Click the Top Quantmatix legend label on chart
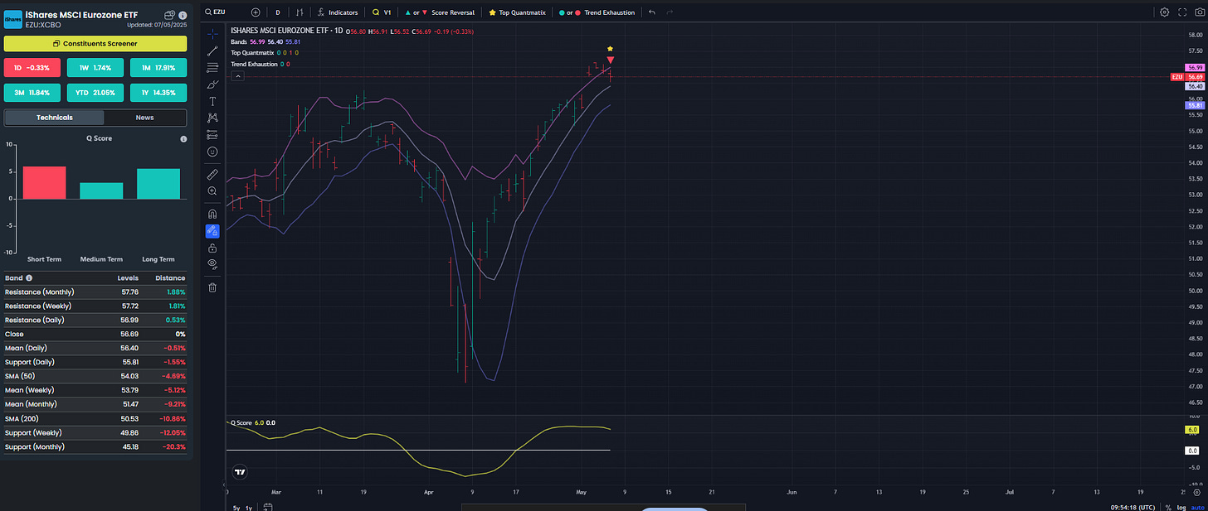The height and width of the screenshot is (511, 1208). [x=252, y=52]
